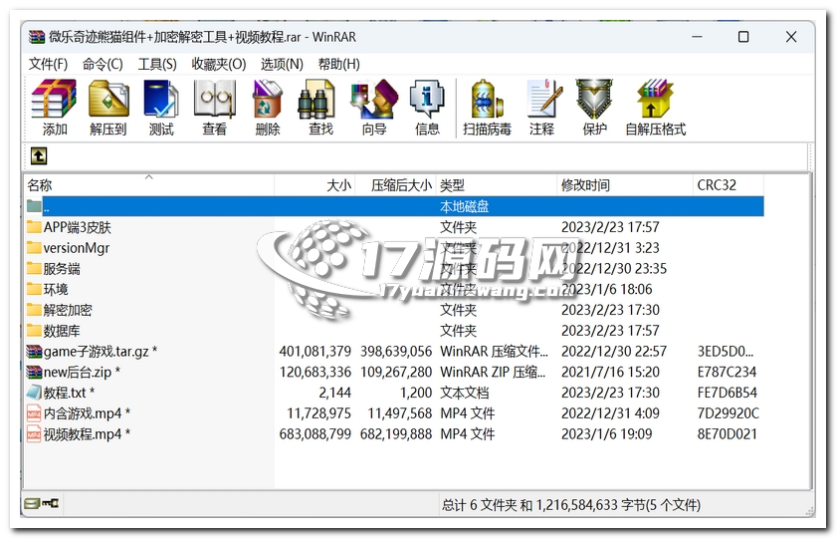Launch the 向导 (Wizard) toolbar icon

[x=374, y=108]
